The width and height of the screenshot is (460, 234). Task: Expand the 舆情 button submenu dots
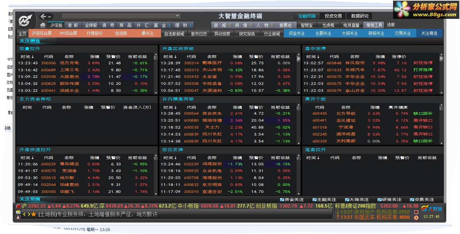click(x=251, y=25)
